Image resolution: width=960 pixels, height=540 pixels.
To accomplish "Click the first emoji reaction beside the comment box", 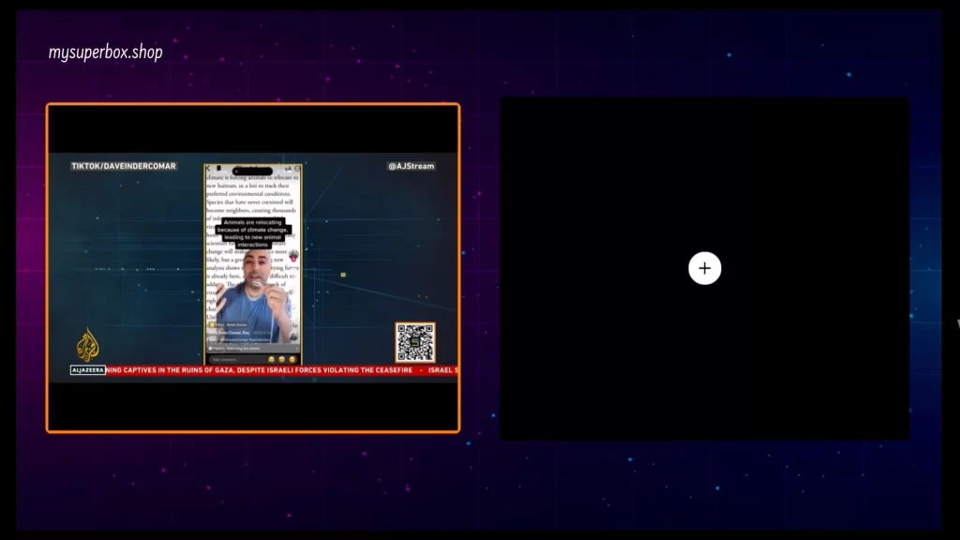I will click(271, 359).
